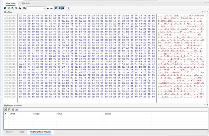Image resolution: width=209 pixels, height=136 pixels.
Task: Toggle the third highlighted layout button
Action: pos(63,8)
